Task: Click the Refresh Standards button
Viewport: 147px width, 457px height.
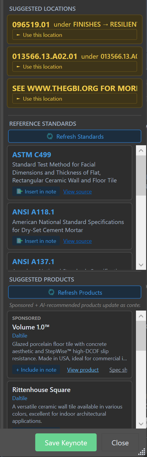Action: (x=75, y=136)
